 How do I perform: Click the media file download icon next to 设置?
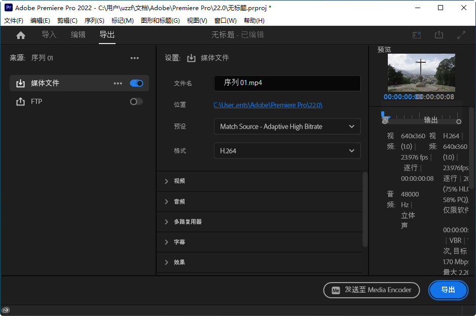click(191, 58)
